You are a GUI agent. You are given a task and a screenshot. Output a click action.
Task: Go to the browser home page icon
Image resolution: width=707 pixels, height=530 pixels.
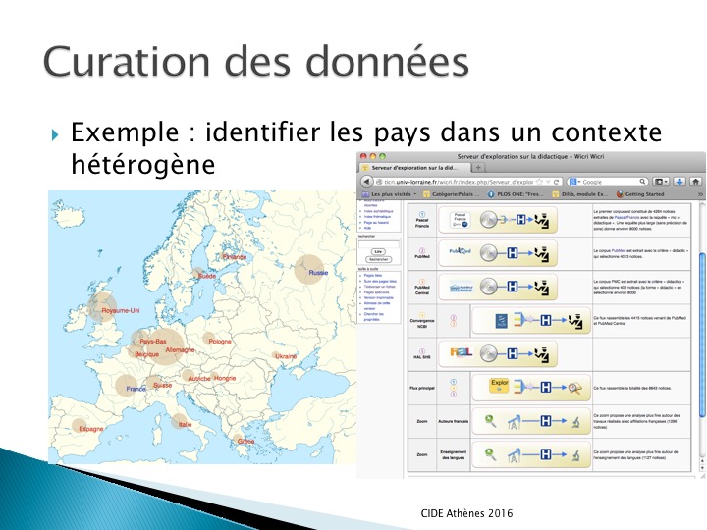pos(696,182)
